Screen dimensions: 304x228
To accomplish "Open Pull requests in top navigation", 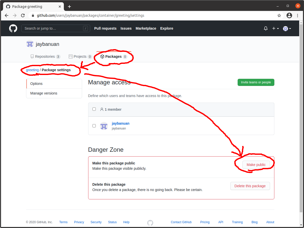I will (x=105, y=28).
